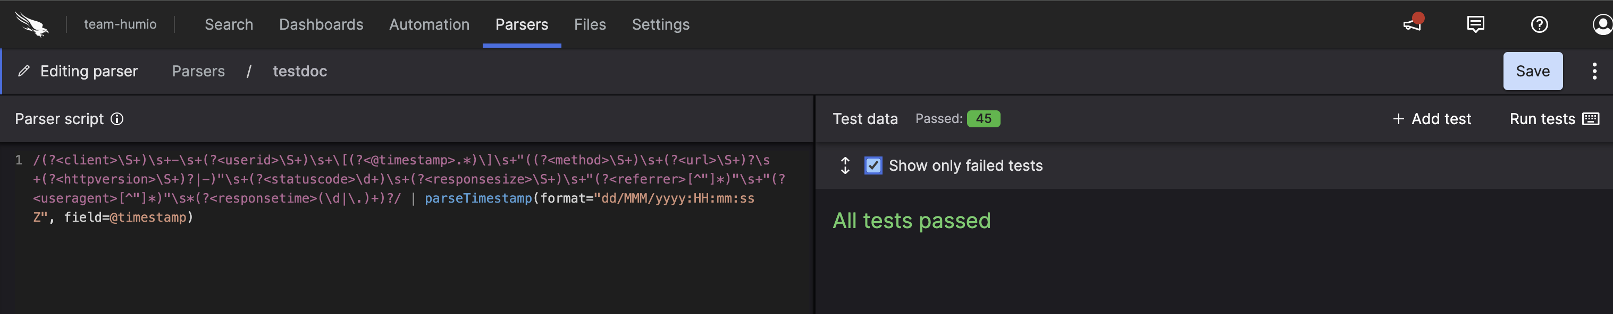The height and width of the screenshot is (314, 1613).
Task: Click the Passed 45 counter badge
Action: pos(983,118)
